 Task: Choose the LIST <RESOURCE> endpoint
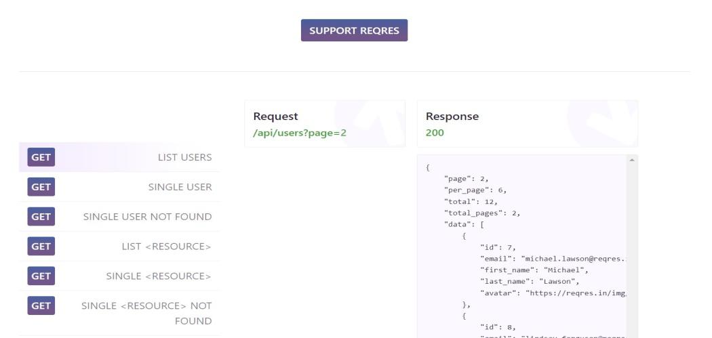(166, 247)
